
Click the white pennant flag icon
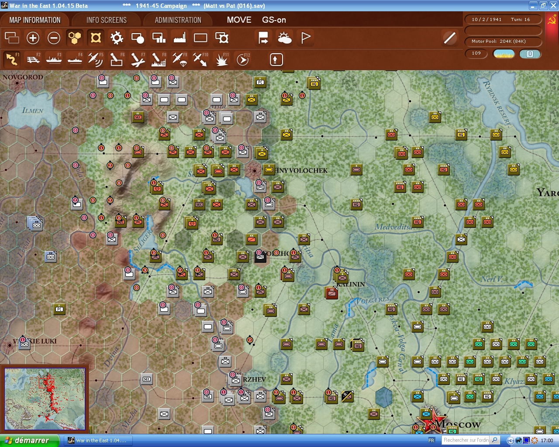tap(306, 38)
